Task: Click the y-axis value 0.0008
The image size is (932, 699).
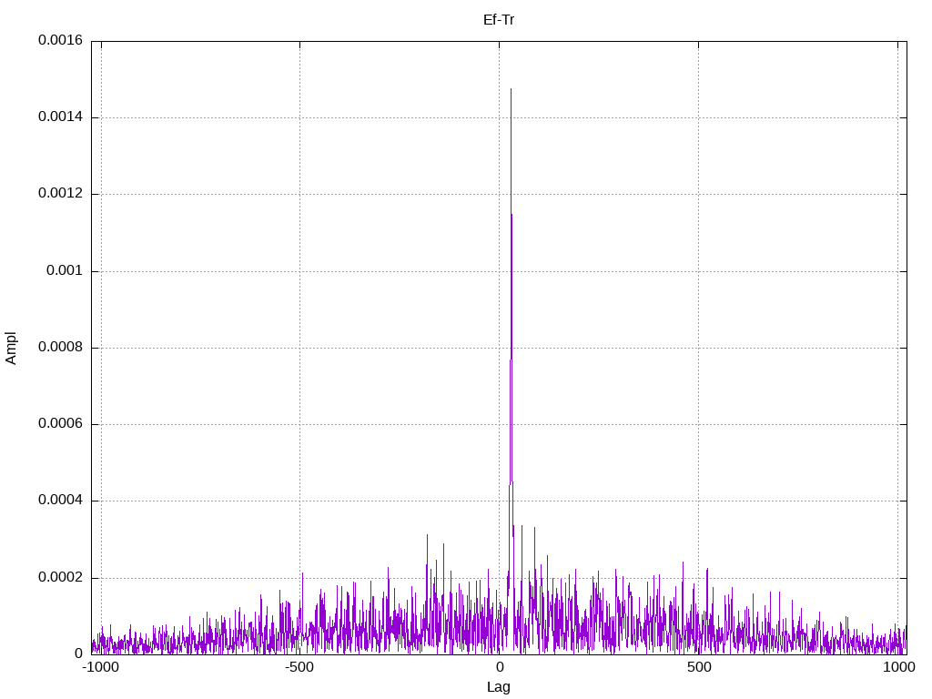Action: tap(61, 347)
